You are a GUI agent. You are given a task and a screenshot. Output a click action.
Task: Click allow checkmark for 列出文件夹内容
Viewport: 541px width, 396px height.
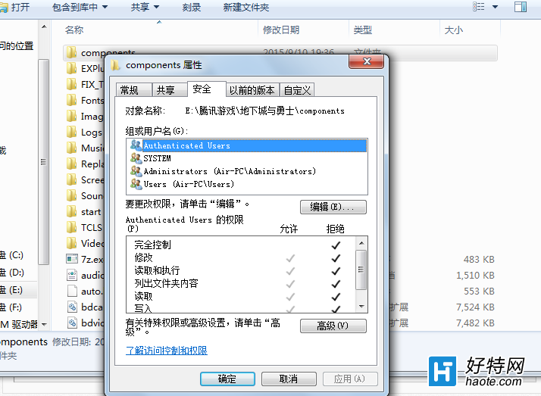[x=290, y=284]
